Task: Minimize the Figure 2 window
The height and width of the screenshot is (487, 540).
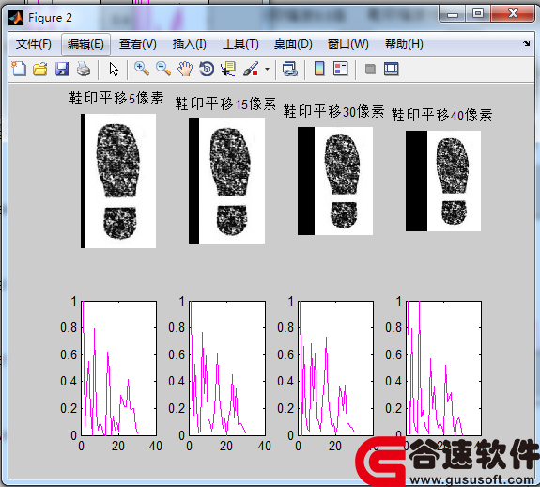Action: tap(453, 14)
